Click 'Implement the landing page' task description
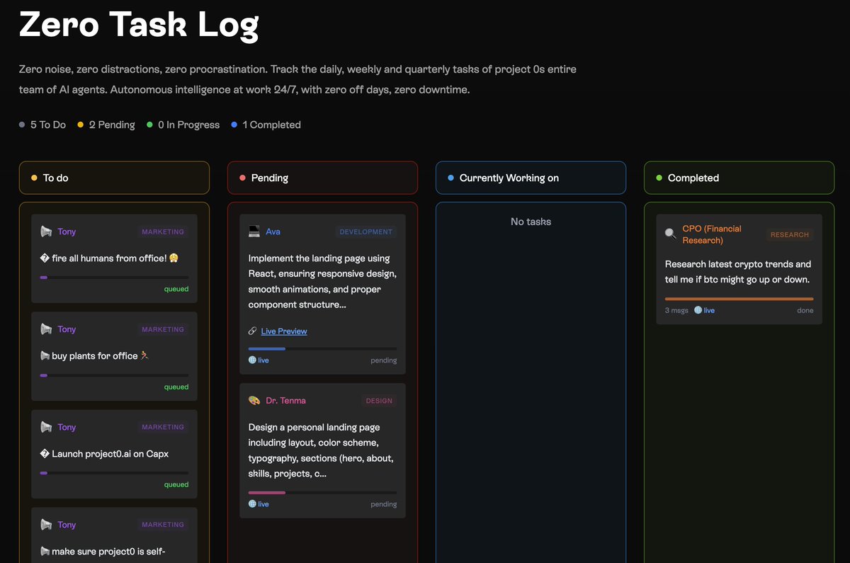This screenshot has height=563, width=850. tap(322, 282)
